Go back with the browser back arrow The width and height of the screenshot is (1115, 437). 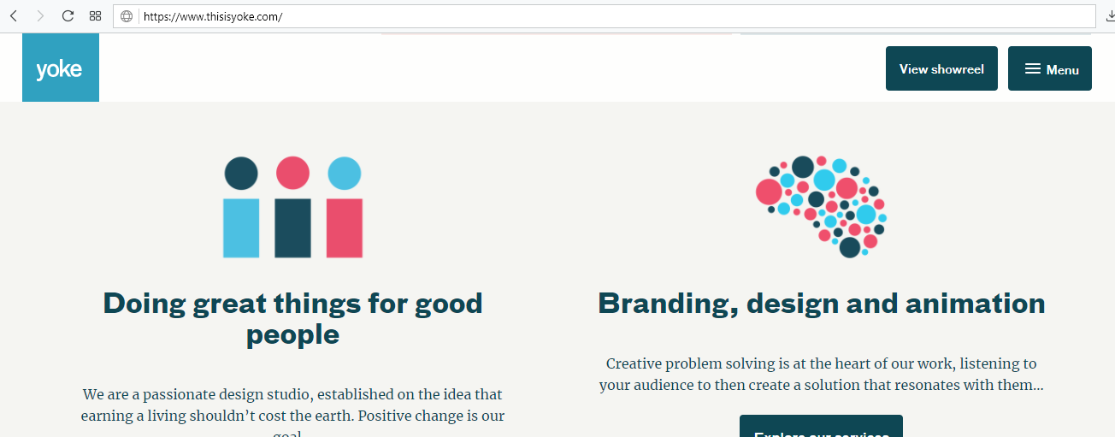tap(14, 16)
